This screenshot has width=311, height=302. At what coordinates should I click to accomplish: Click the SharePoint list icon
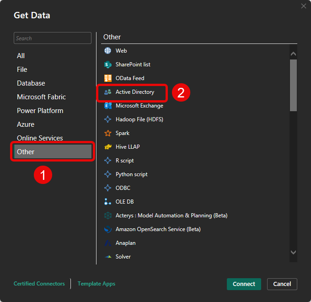tap(107, 65)
